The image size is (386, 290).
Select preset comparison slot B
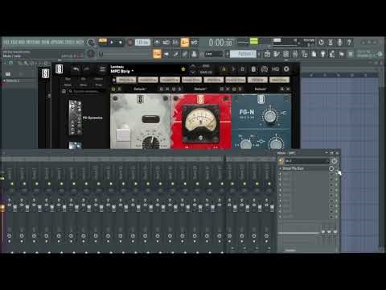[242, 69]
